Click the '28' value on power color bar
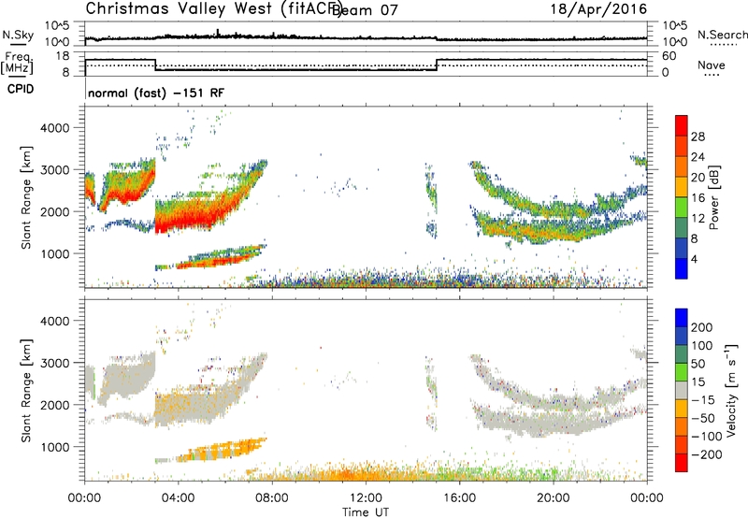This screenshot has height=518, width=748. pyautogui.click(x=698, y=137)
